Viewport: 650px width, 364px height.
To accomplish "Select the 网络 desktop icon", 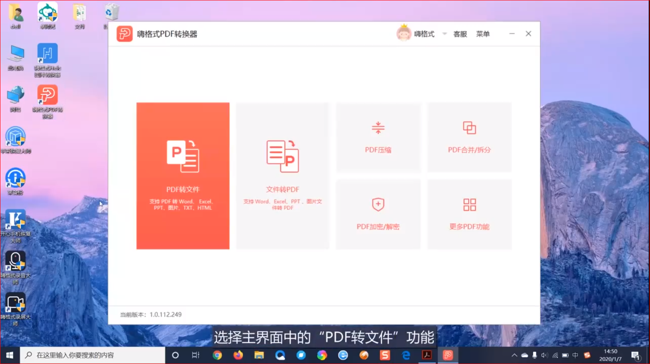I will (x=15, y=99).
